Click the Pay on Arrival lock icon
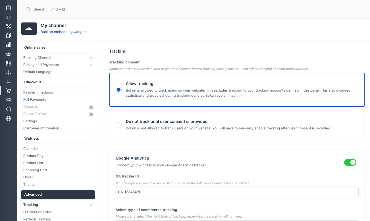The width and height of the screenshot is (370, 221). pyautogui.click(x=91, y=114)
